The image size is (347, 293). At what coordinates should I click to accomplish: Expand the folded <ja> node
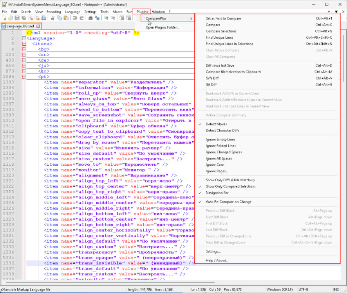point(24,66)
